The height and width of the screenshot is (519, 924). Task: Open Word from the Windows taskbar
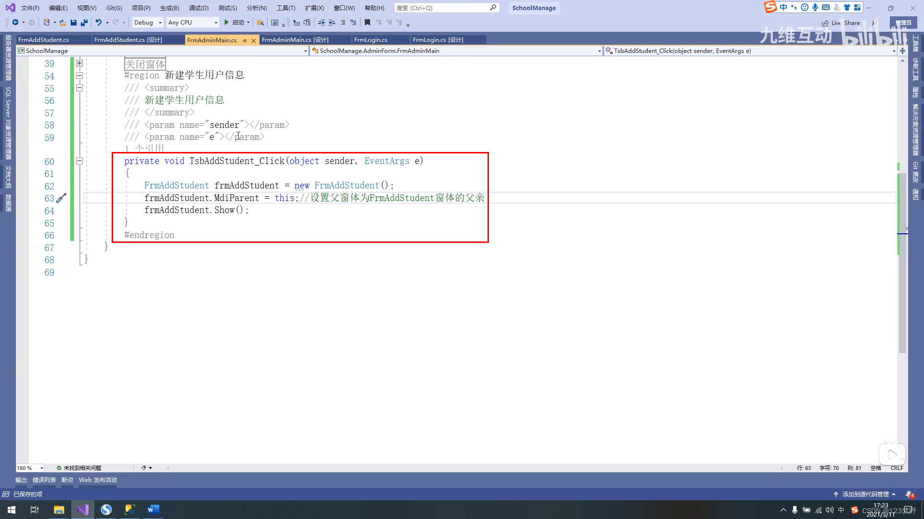click(153, 510)
